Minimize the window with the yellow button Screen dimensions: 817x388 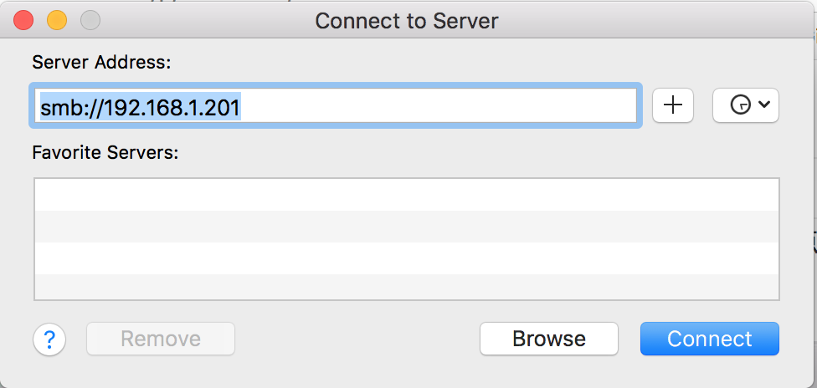57,19
